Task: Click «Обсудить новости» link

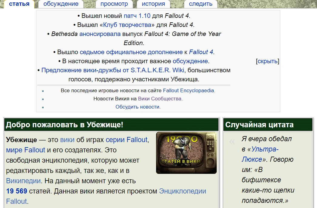Action: coord(138,107)
